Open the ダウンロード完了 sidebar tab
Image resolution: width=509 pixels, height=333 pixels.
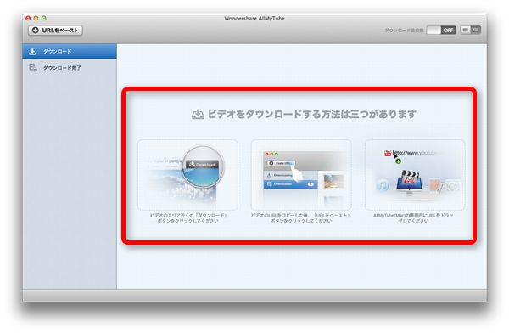(70, 68)
